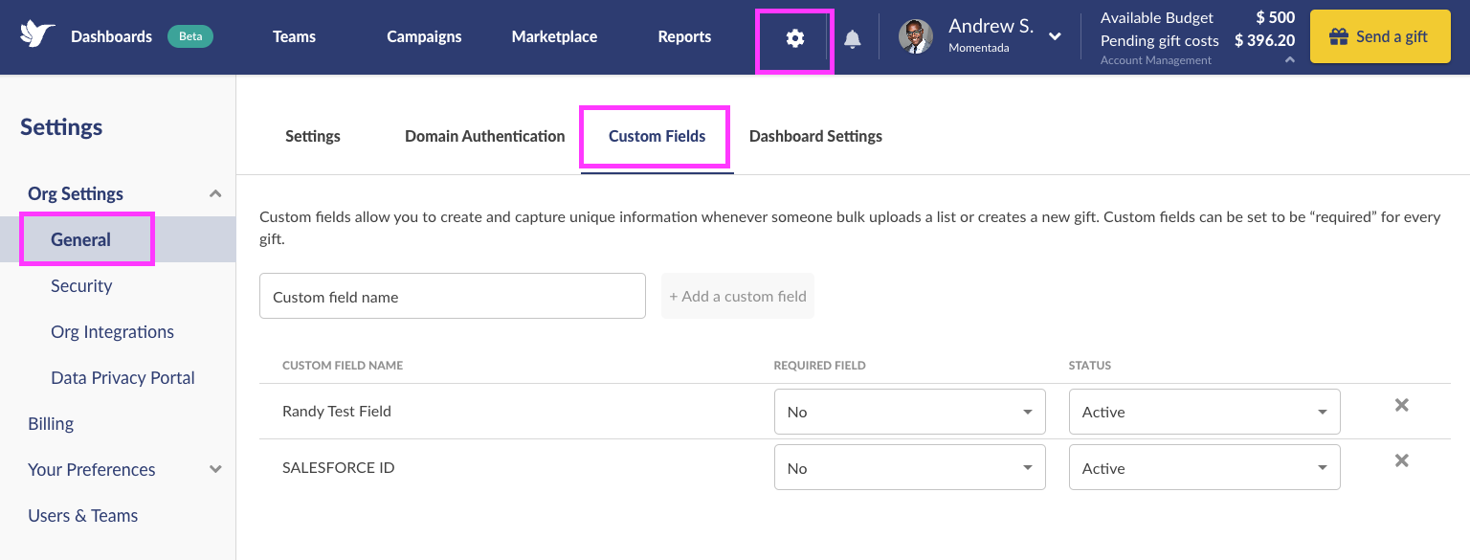The image size is (1470, 560).
Task: Click the Pending gift costs $ 396.20
Action: [1264, 40]
